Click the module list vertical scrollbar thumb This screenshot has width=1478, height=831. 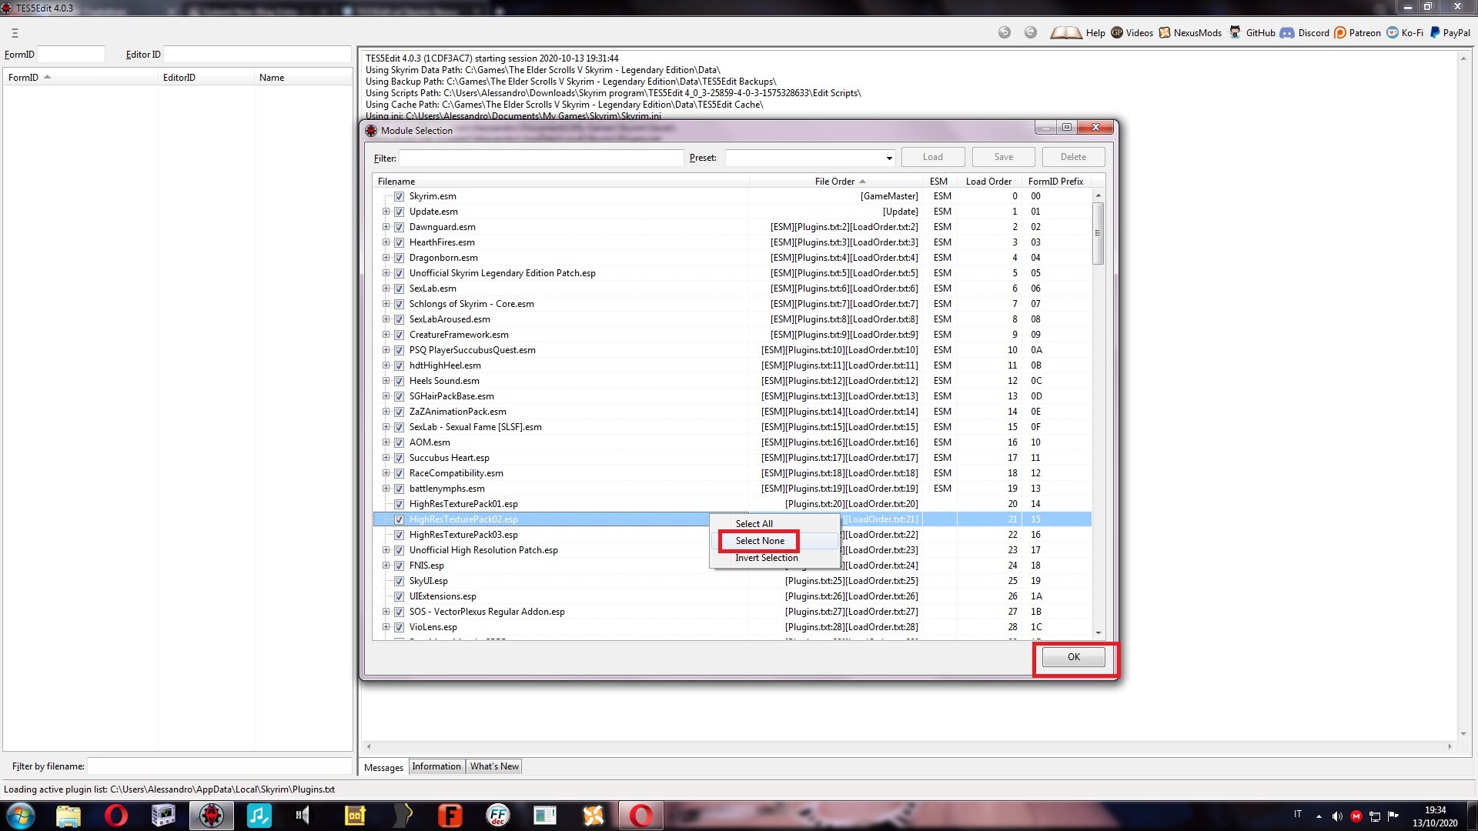point(1098,233)
